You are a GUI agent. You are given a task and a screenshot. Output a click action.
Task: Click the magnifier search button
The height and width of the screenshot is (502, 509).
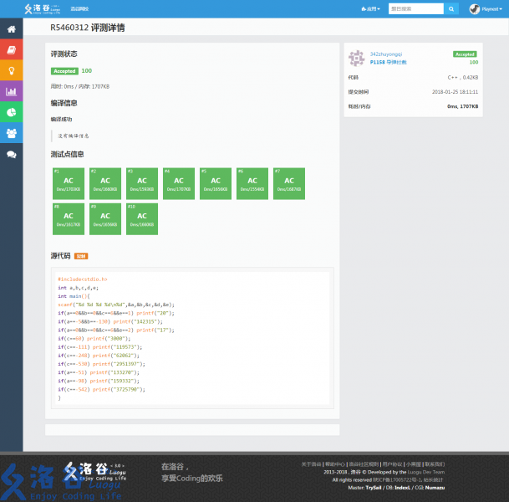click(451, 9)
